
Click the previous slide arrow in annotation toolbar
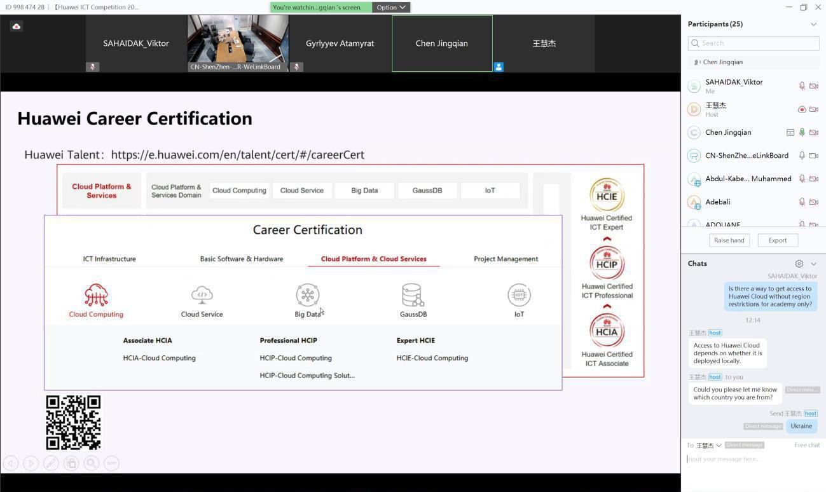coord(10,463)
